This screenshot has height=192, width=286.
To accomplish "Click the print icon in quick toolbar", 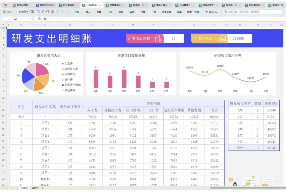I will coord(48,12).
